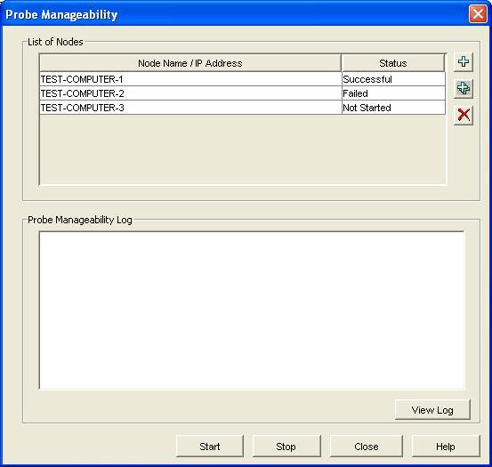Viewport: 492px width, 467px height.
Task: Sort by Node Name / IP Address header
Action: (x=190, y=63)
